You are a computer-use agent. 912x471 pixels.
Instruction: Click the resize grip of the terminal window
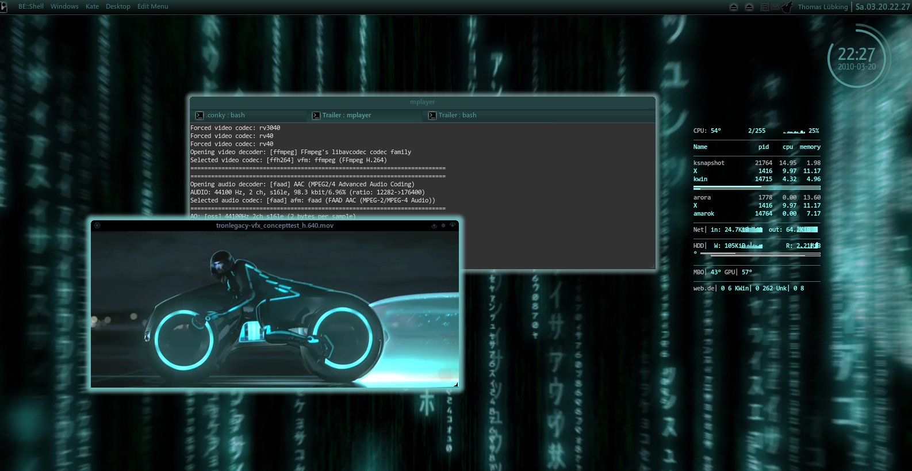click(652, 266)
